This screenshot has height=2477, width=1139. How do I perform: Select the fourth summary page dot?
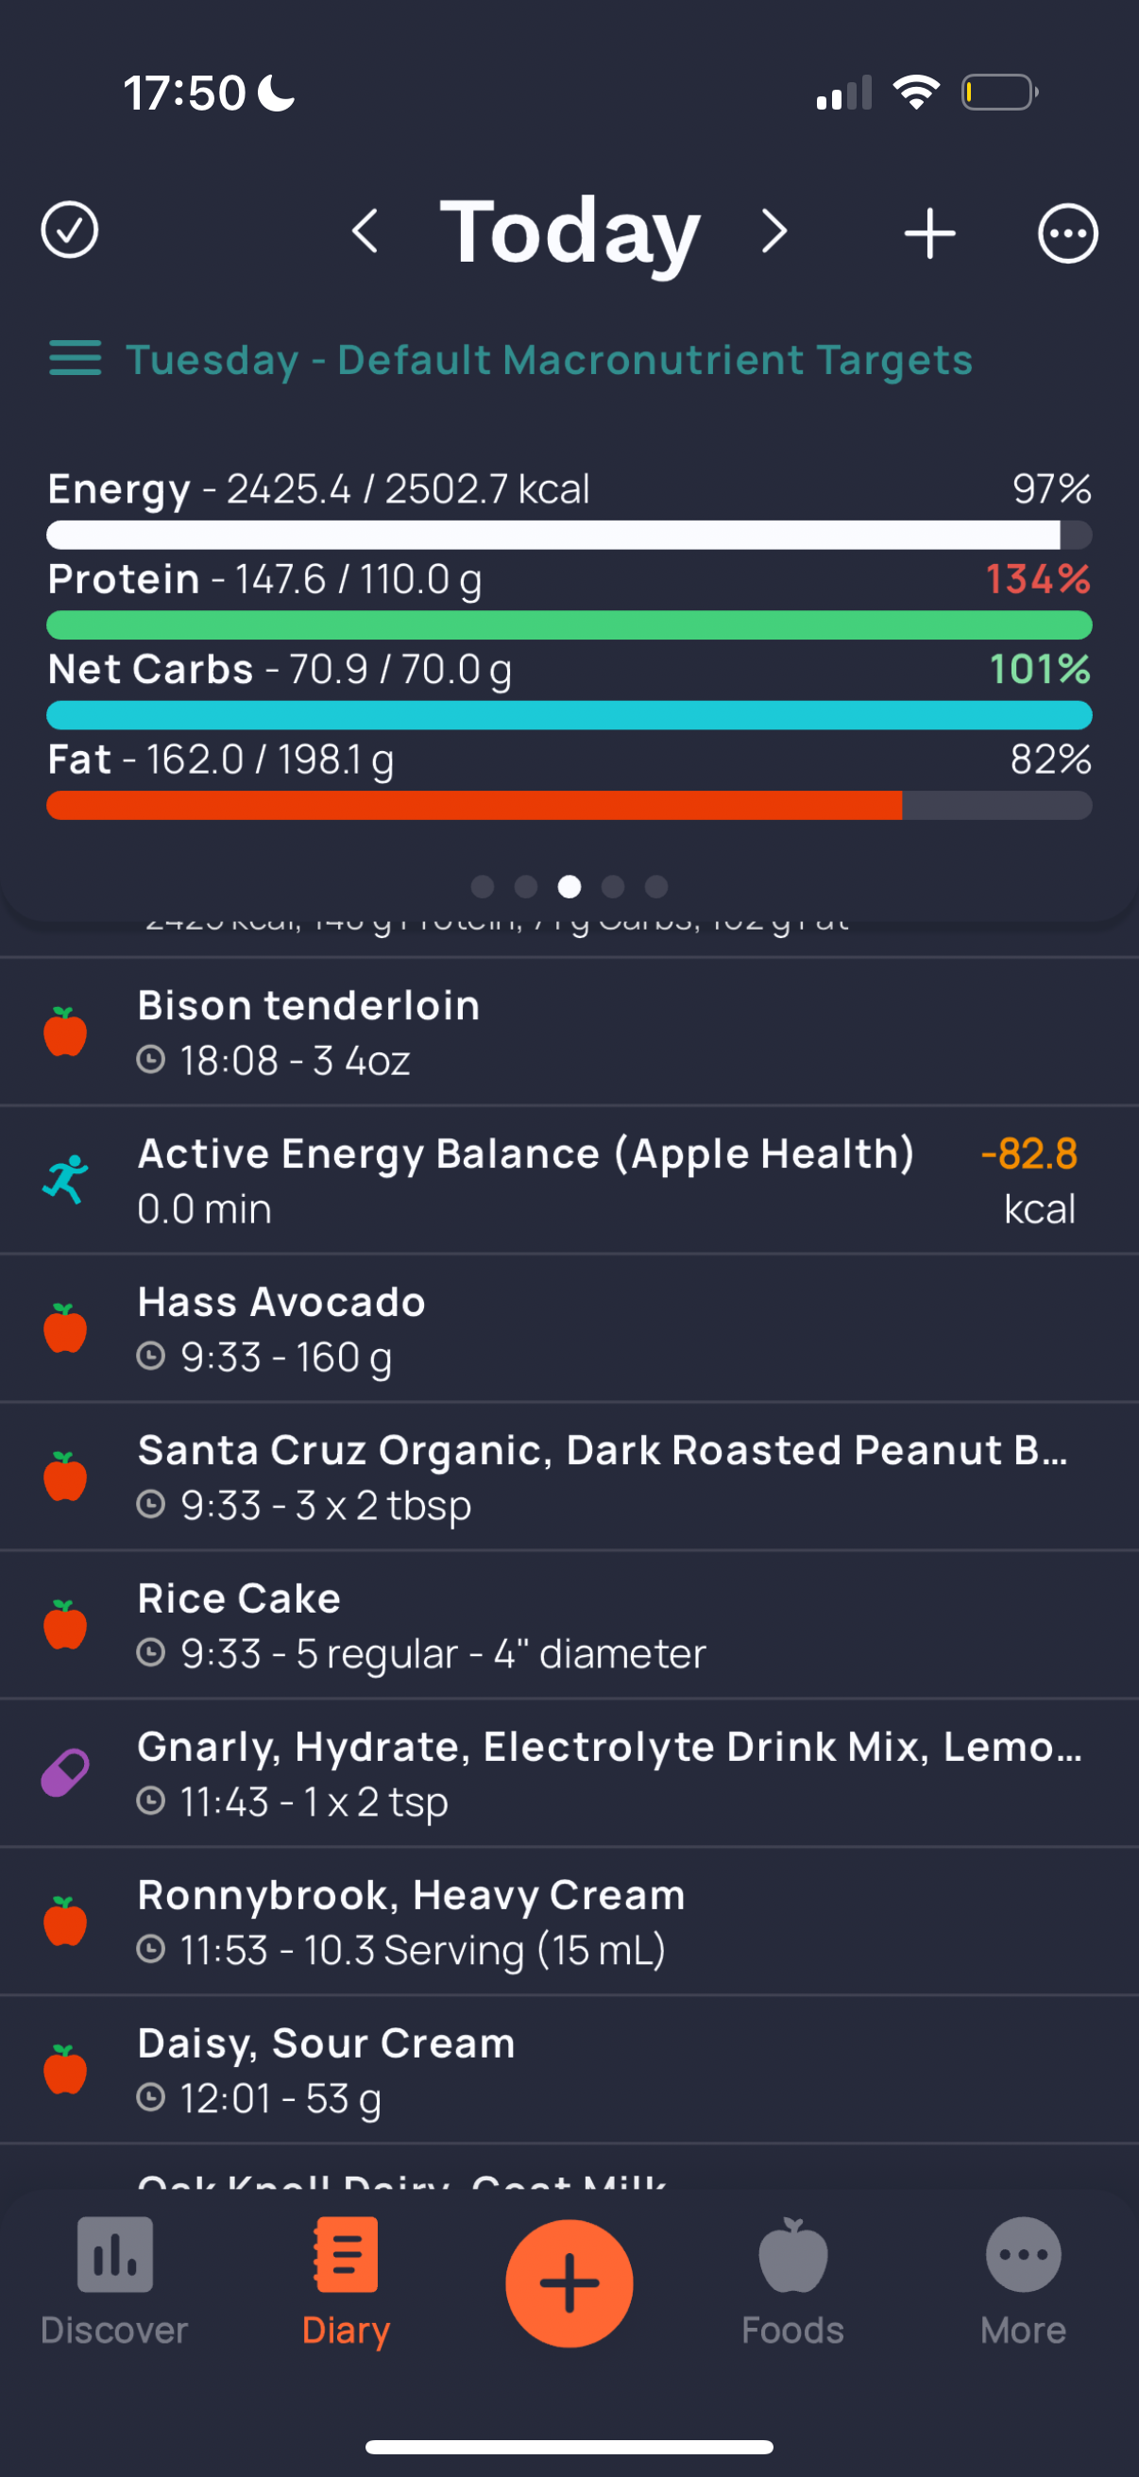[x=612, y=886]
